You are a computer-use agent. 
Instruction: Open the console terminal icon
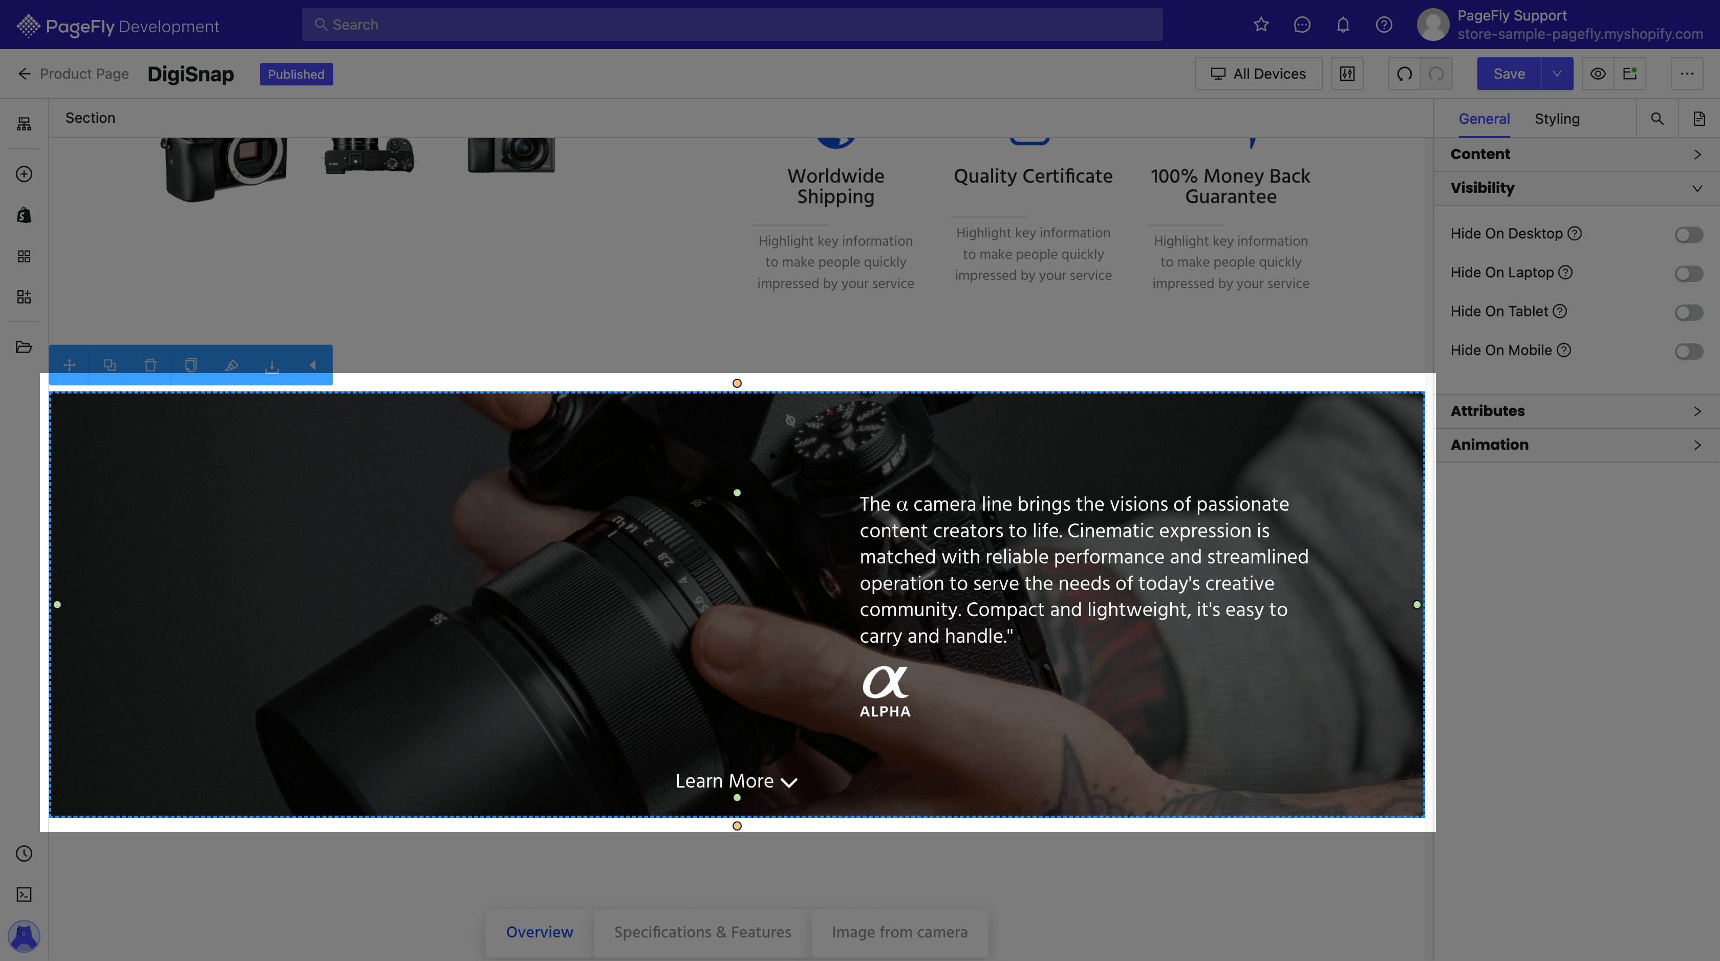coord(24,894)
